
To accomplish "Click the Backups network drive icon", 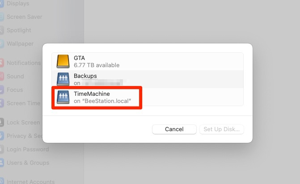I will pos(63,79).
